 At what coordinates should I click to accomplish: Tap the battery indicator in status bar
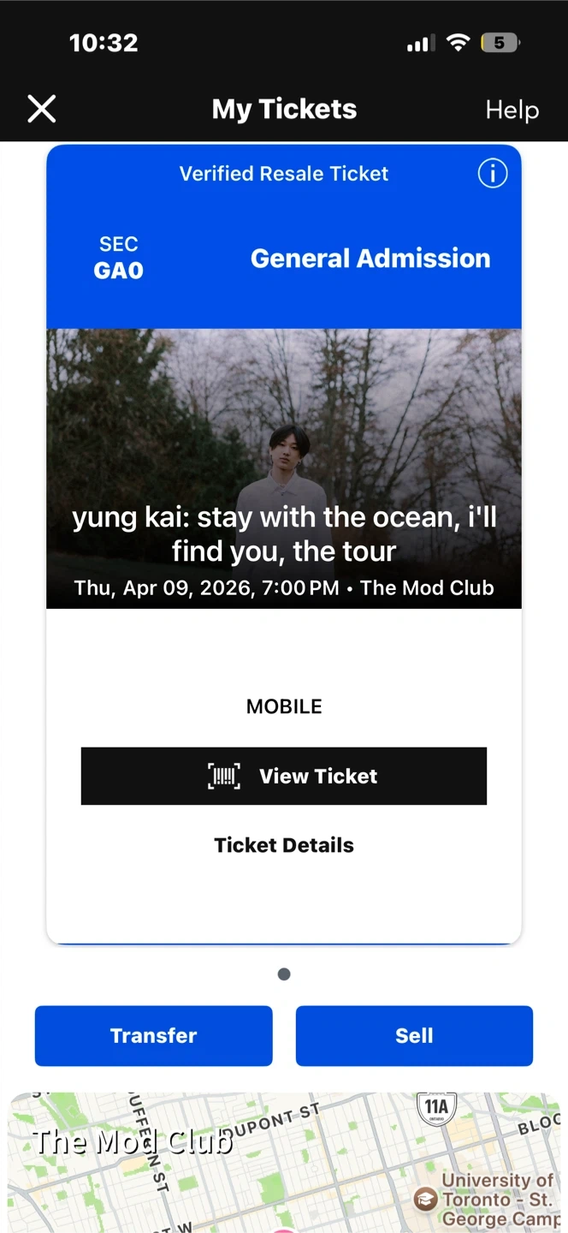(500, 43)
